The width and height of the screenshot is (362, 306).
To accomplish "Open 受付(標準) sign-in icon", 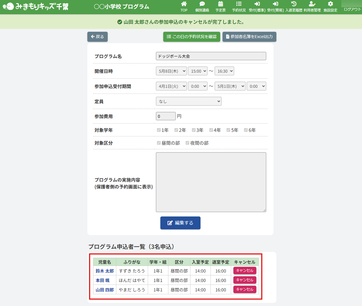I will coord(257,4).
